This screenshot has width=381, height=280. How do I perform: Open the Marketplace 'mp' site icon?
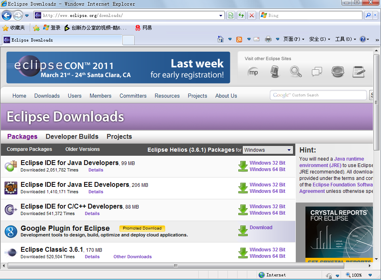click(253, 72)
